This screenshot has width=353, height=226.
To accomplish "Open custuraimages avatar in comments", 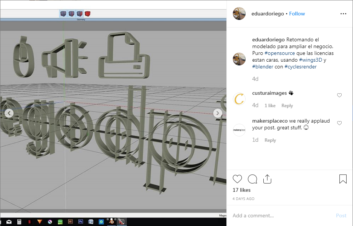I will 239,99.
